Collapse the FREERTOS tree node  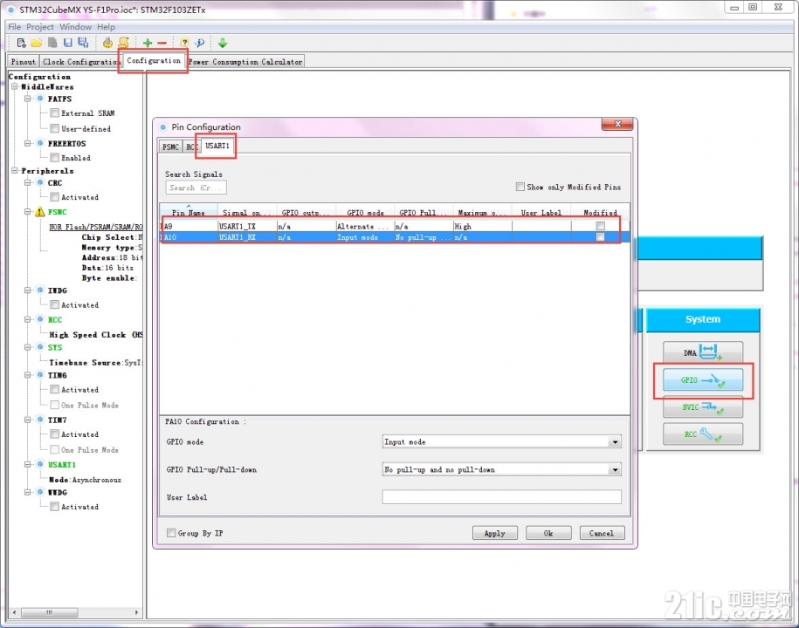tap(28, 144)
